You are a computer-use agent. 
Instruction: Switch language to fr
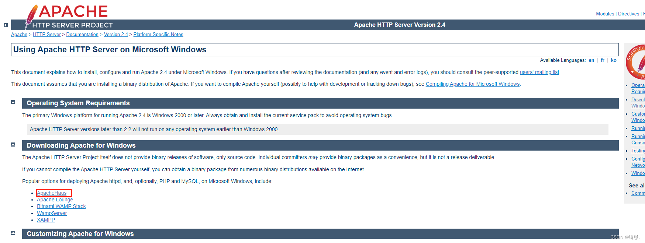[x=603, y=60]
